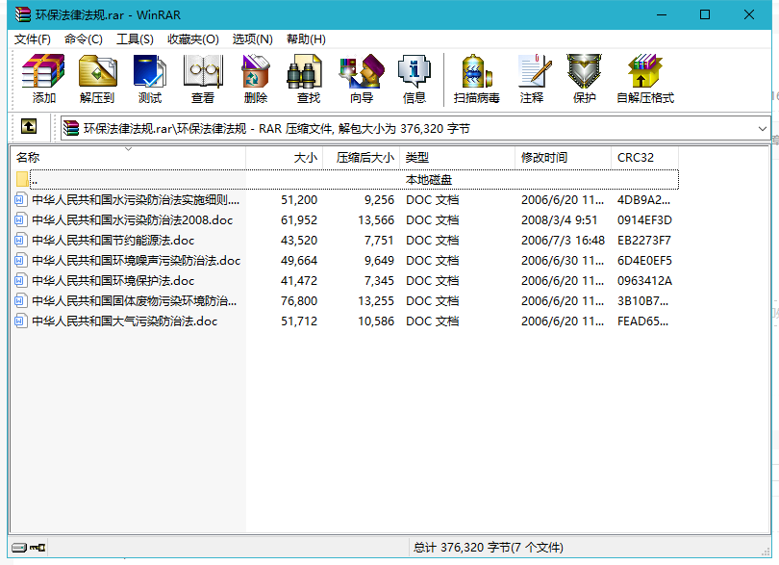Open the 文件(F) menu

click(33, 39)
